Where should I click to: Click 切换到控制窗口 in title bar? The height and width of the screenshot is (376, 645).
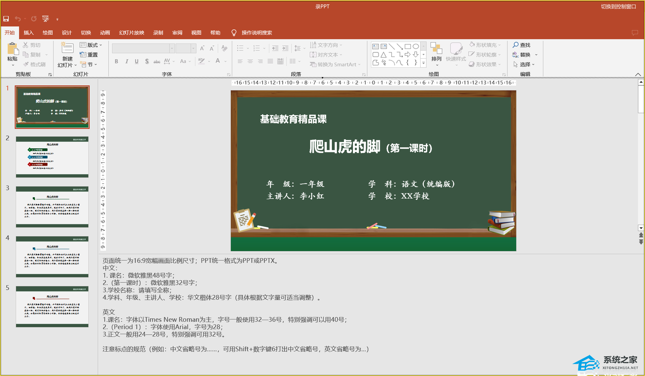[619, 6]
